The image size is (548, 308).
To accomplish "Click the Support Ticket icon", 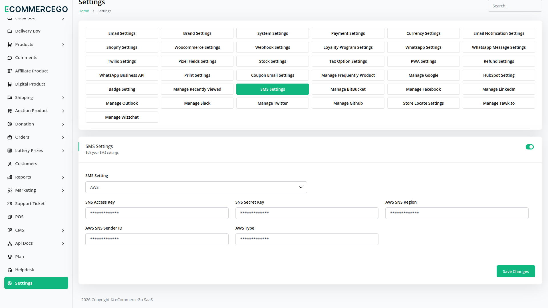I will [10, 204].
